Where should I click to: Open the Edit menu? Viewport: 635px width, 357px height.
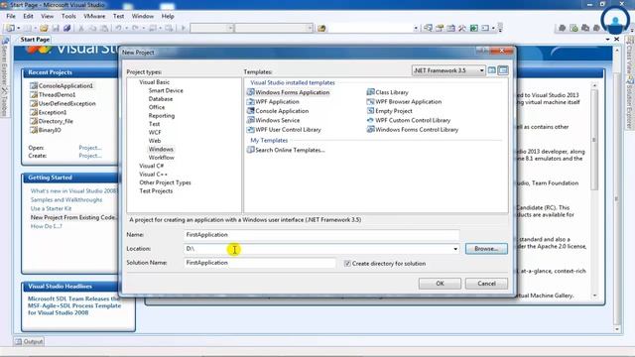(28, 16)
